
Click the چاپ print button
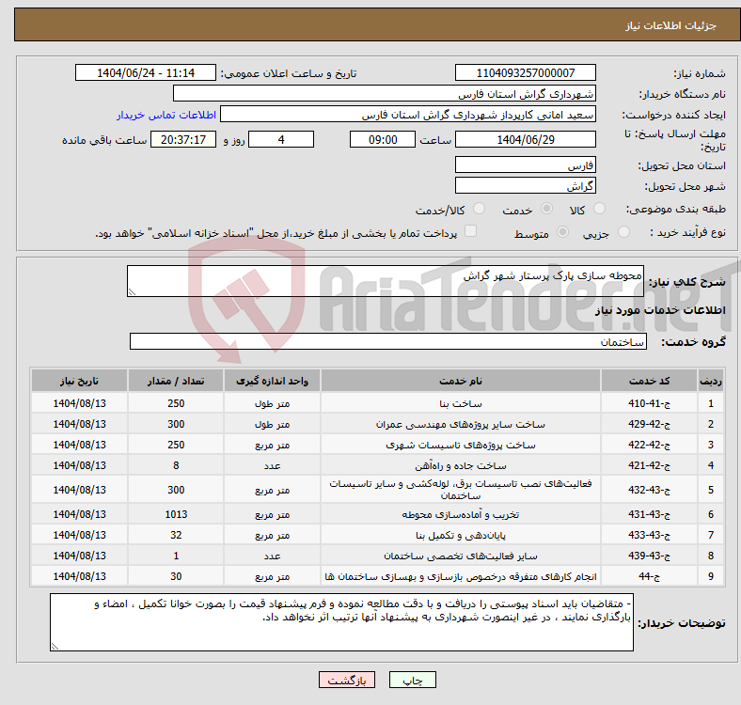click(x=413, y=680)
